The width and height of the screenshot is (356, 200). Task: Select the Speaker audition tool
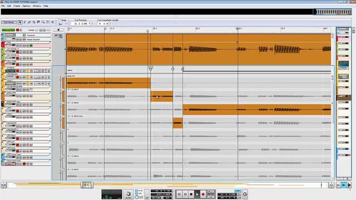[x=52, y=22]
